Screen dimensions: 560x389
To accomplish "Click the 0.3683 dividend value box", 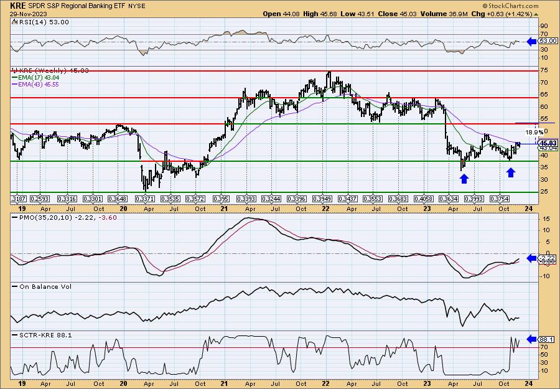I will (x=399, y=199).
